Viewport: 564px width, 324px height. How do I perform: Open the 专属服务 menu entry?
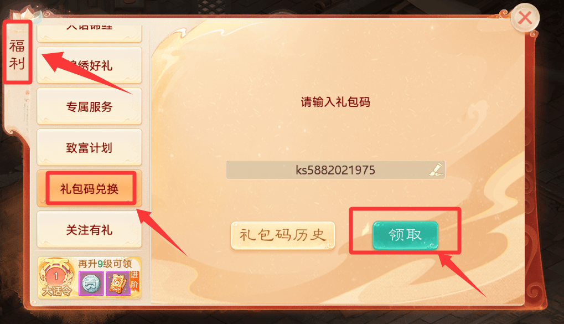89,106
